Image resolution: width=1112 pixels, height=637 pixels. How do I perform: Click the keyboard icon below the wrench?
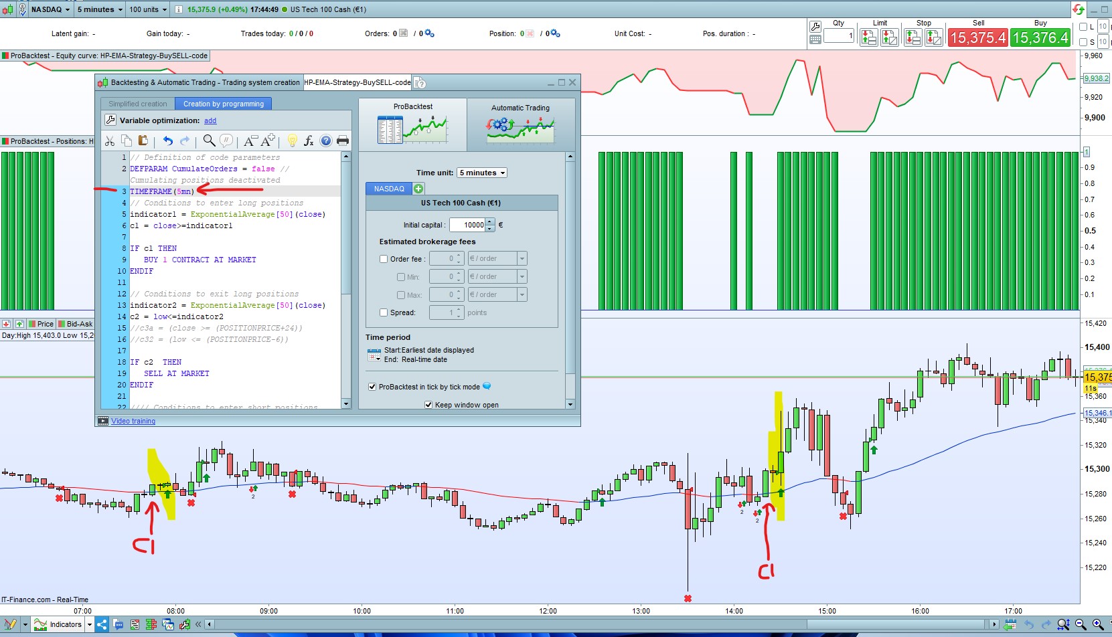(x=815, y=40)
